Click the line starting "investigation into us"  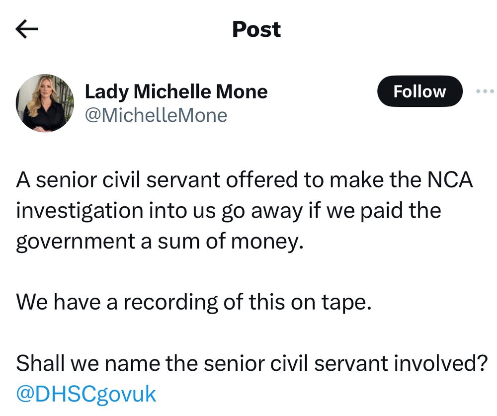[229, 211]
